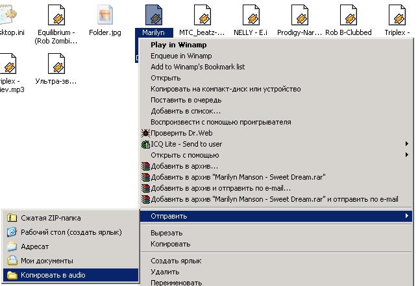Click the Prodigy-Nar... file name label
The image size is (418, 286).
[299, 32]
